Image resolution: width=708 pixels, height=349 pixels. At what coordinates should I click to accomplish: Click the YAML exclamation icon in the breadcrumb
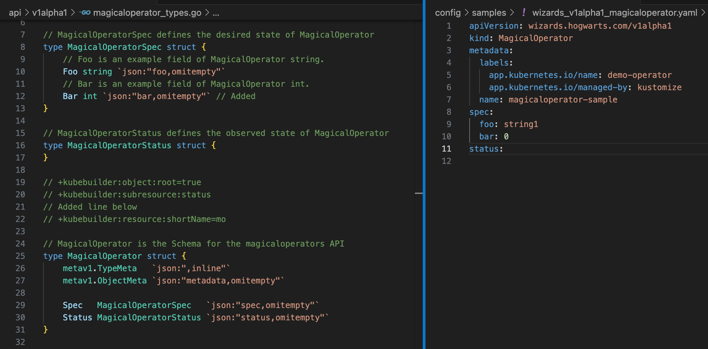(524, 13)
